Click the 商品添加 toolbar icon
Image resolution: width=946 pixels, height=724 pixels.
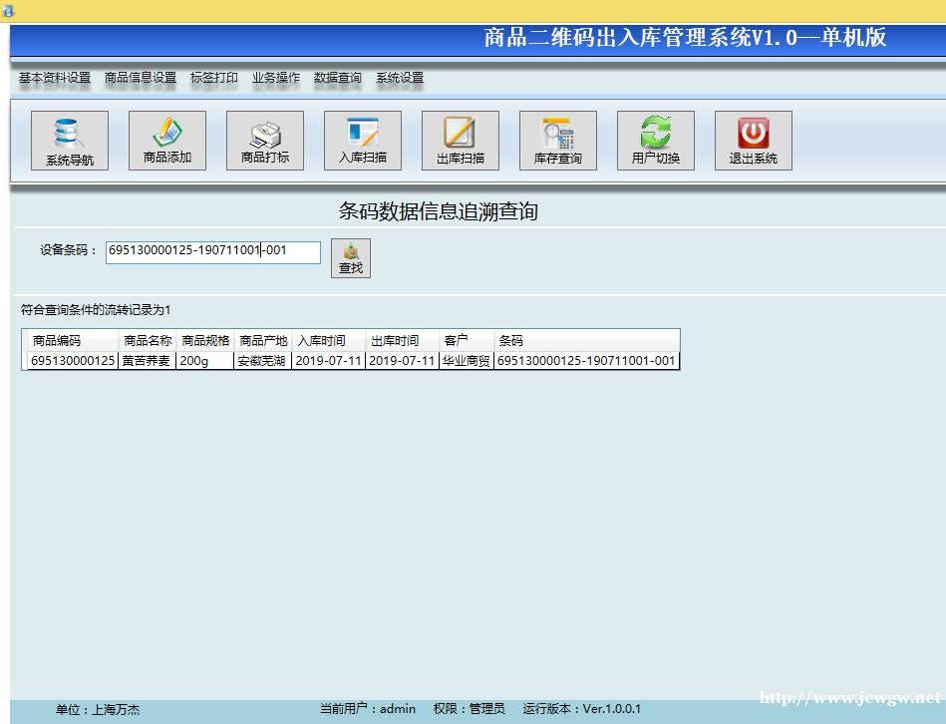click(x=166, y=141)
